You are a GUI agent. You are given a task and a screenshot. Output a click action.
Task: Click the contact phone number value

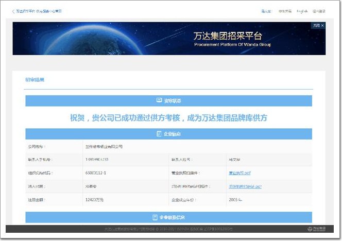(97, 160)
